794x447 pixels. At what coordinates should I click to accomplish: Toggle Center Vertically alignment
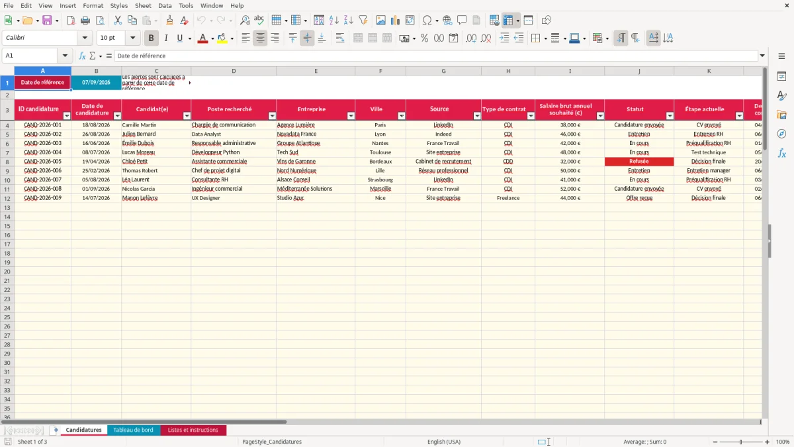[x=307, y=38]
